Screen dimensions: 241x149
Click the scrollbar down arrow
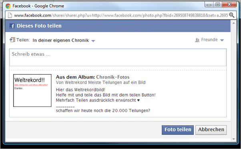(x=234, y=139)
